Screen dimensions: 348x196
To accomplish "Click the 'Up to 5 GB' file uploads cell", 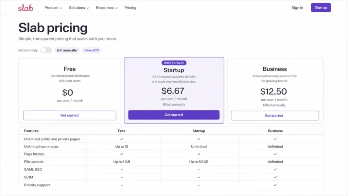I will (x=122, y=162).
